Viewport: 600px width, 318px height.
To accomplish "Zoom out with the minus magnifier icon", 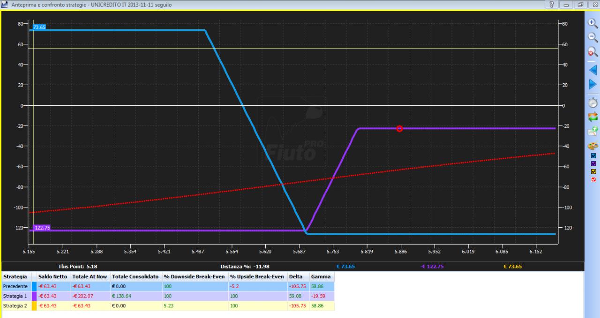I will pos(593,38).
